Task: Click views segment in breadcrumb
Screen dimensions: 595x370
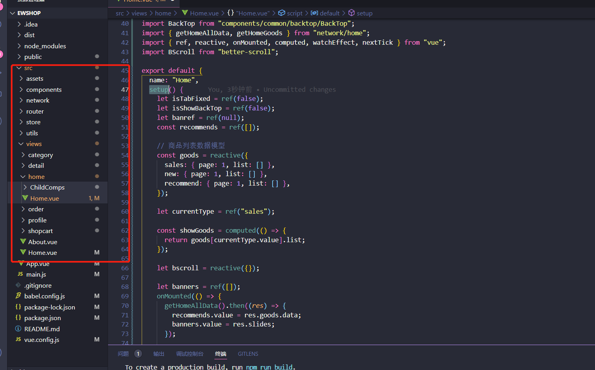Action: [139, 13]
